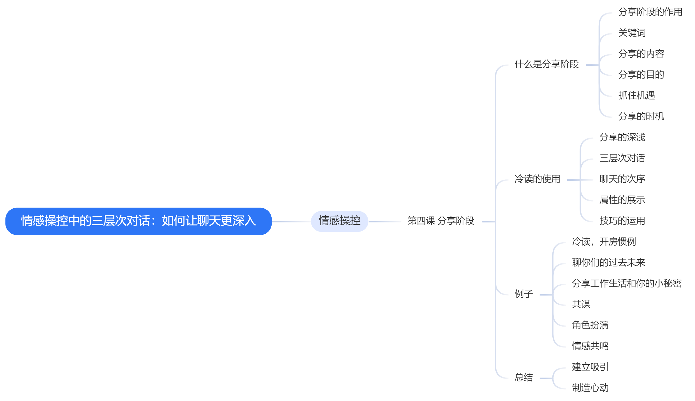The image size is (695, 401).
Task: Select the 什么是分享阶段 branch
Action: coord(546,64)
